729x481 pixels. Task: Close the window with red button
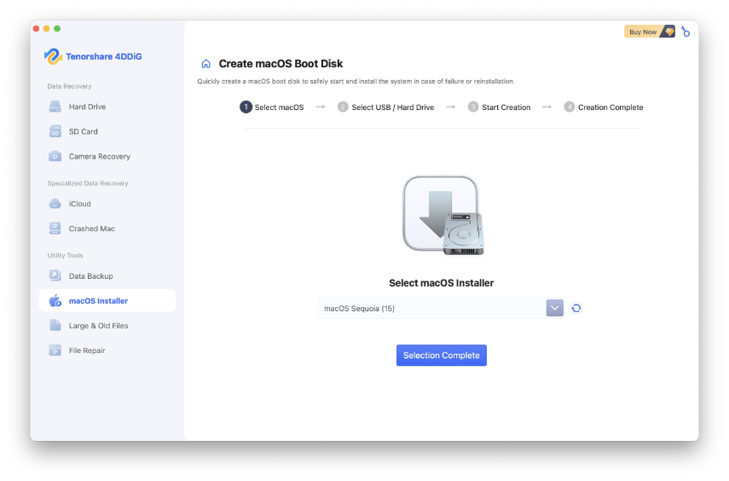(x=37, y=29)
